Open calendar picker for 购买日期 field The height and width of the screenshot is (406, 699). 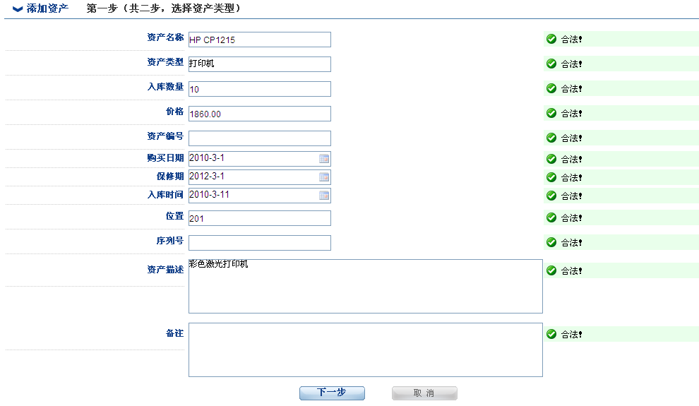[x=324, y=159]
